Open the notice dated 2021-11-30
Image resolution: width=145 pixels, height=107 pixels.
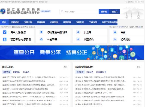27,104
